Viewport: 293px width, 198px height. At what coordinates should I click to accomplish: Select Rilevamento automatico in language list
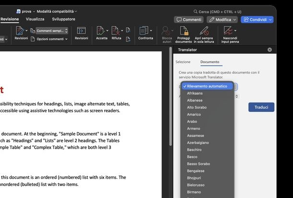point(207,86)
